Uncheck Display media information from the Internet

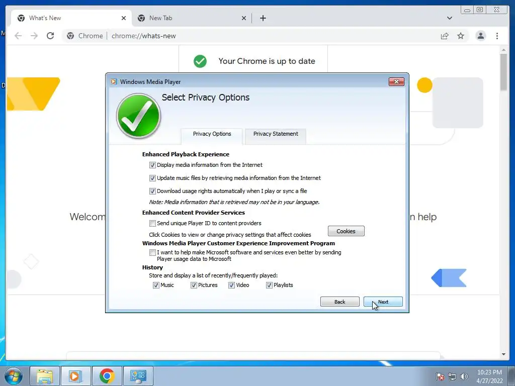point(152,165)
